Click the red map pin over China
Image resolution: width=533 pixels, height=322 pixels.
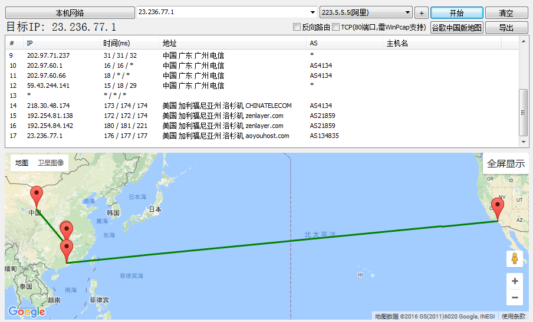pos(37,195)
